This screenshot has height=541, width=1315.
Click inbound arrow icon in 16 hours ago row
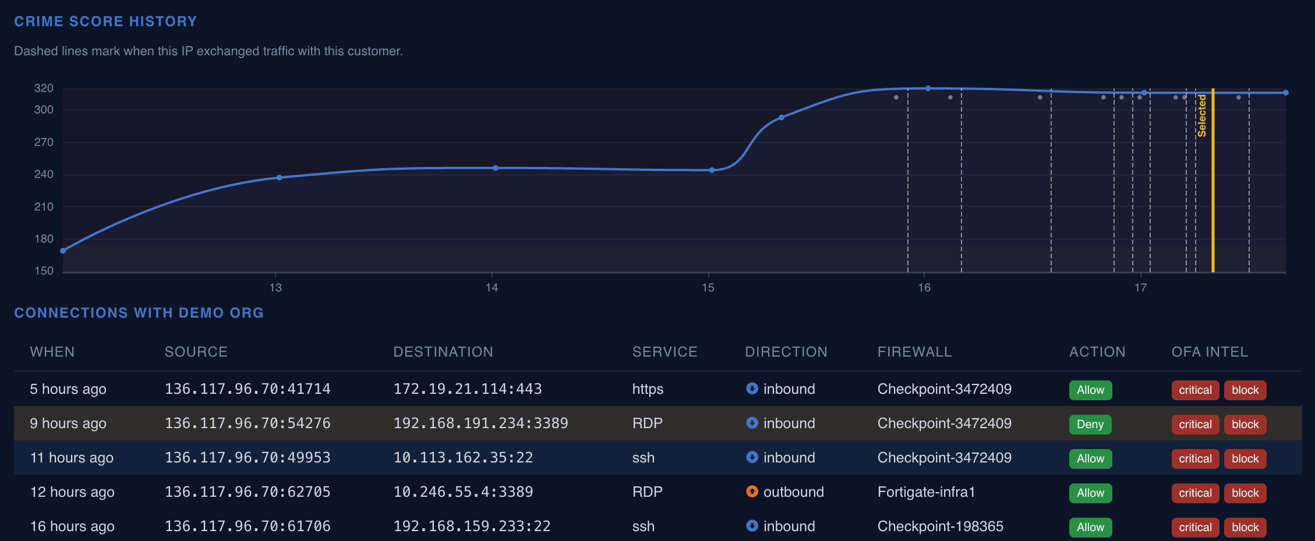click(x=752, y=526)
